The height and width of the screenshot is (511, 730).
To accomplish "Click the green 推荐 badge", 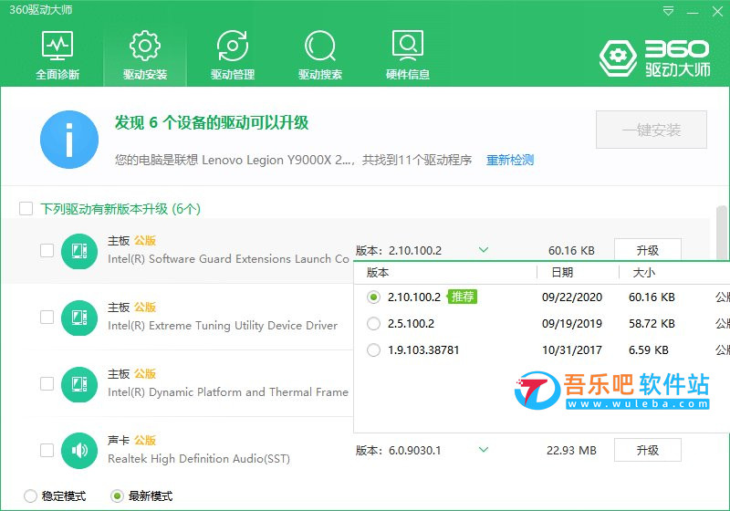I will 463,297.
